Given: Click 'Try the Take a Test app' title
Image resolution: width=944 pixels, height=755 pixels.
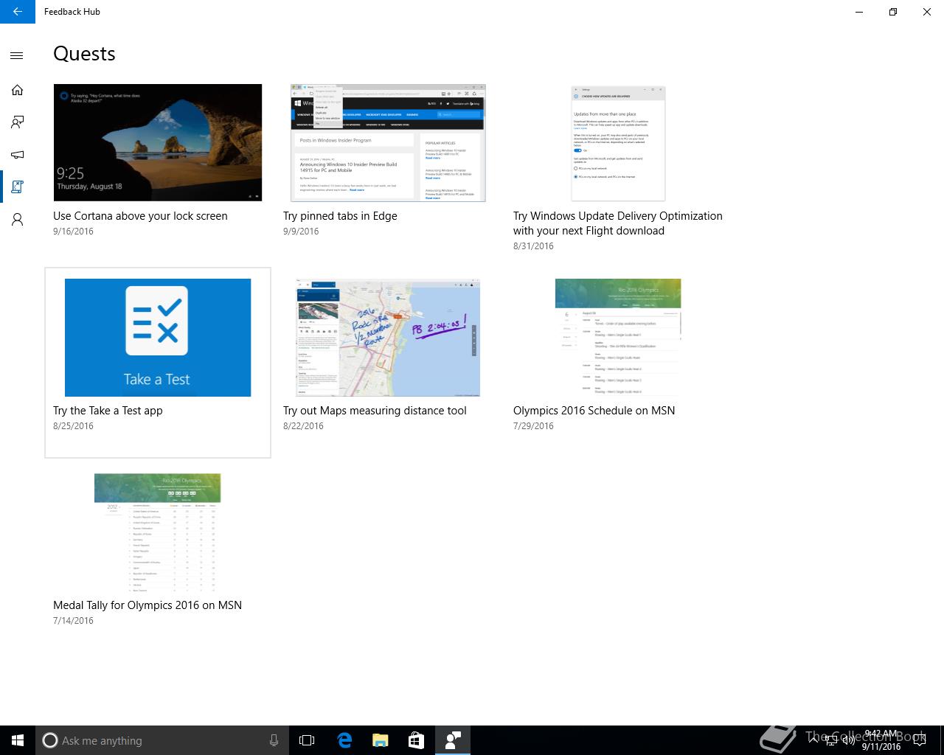Looking at the screenshot, I should (x=108, y=411).
